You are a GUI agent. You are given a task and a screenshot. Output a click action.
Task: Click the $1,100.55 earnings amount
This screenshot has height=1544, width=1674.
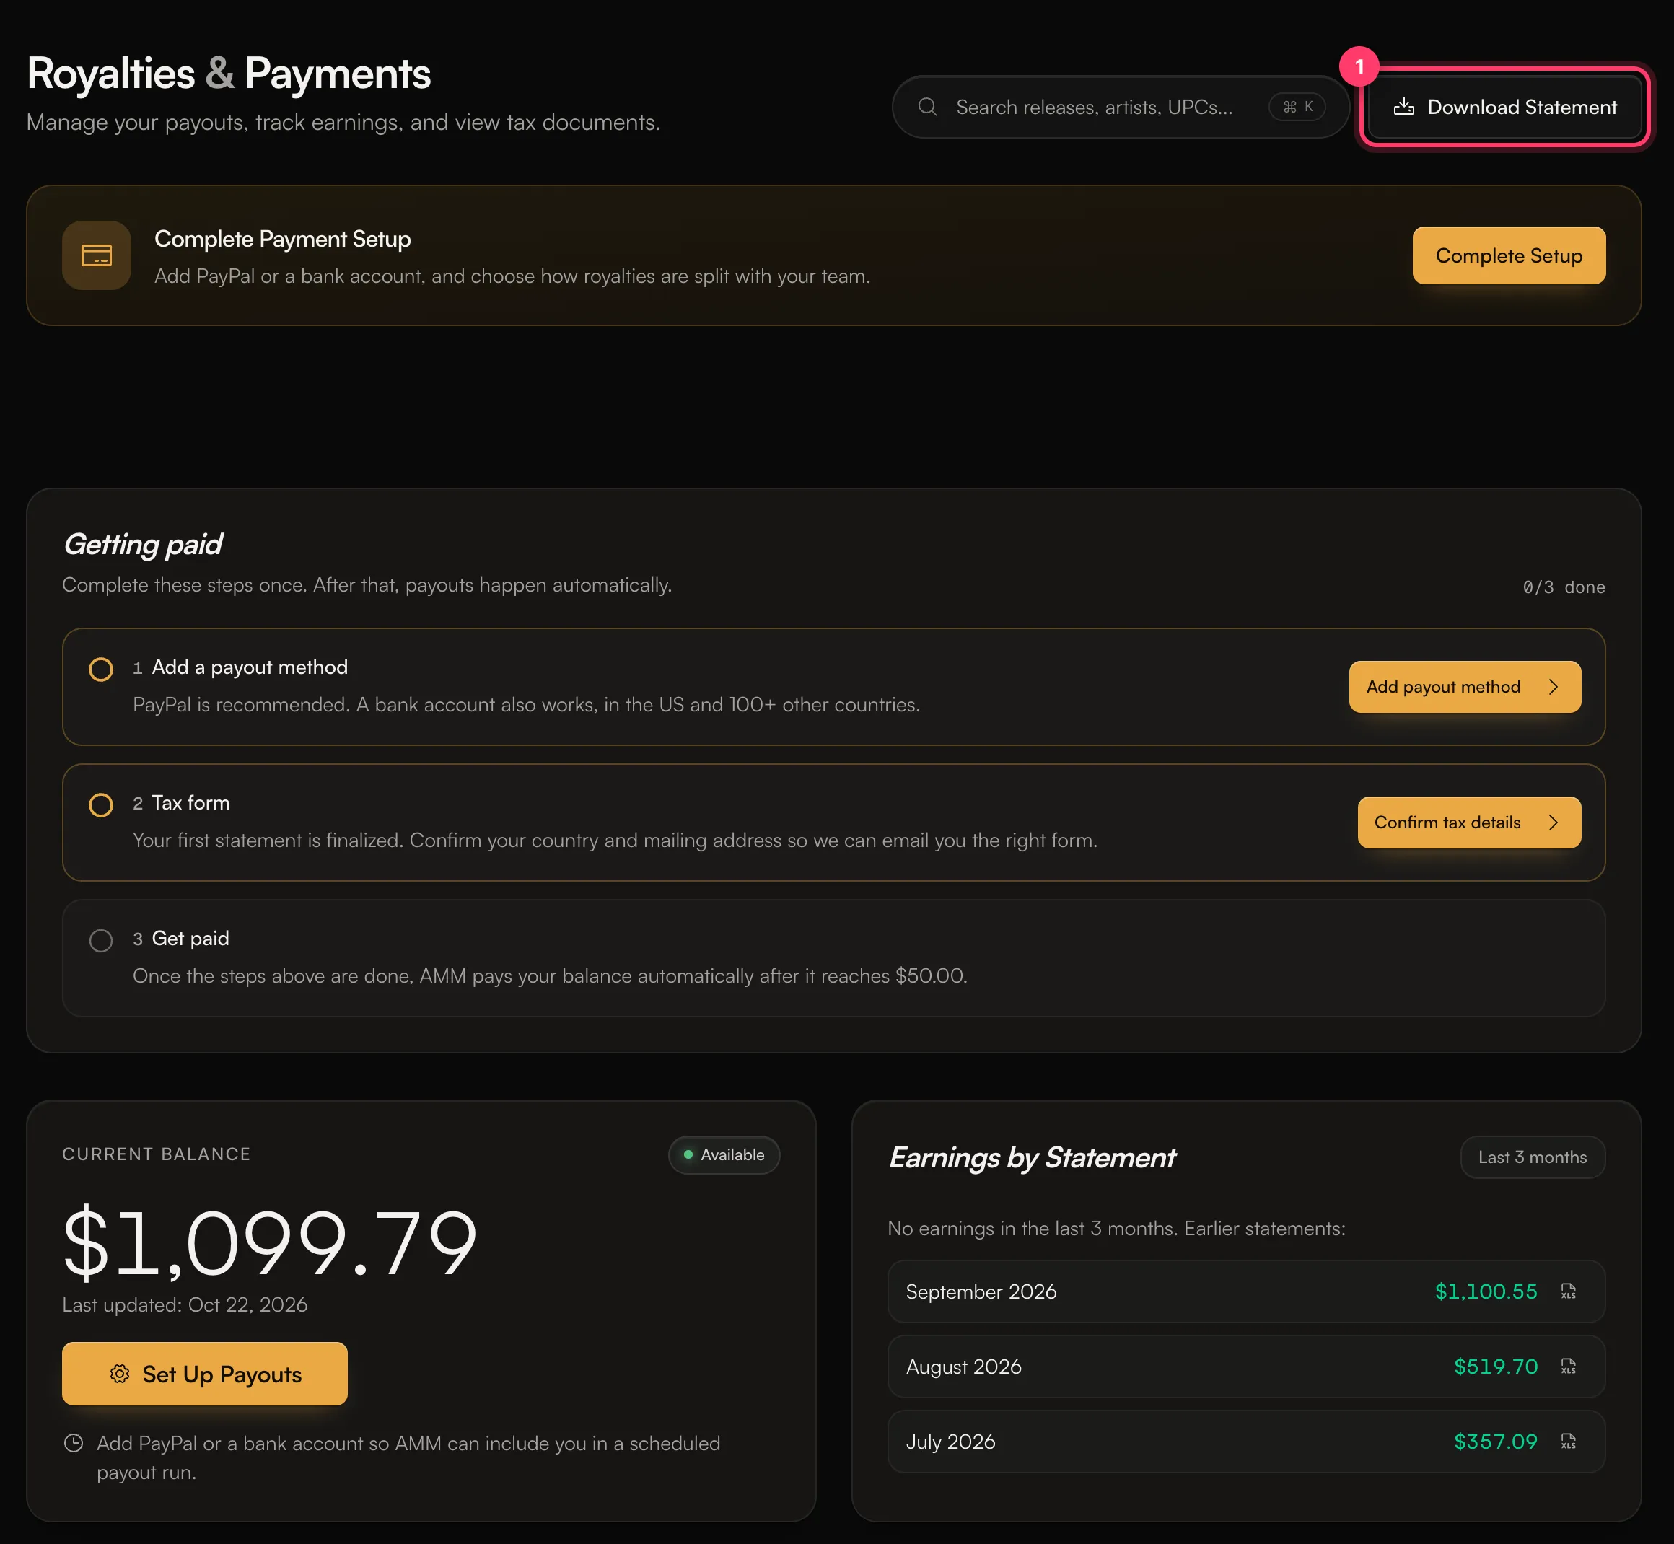[1486, 1291]
